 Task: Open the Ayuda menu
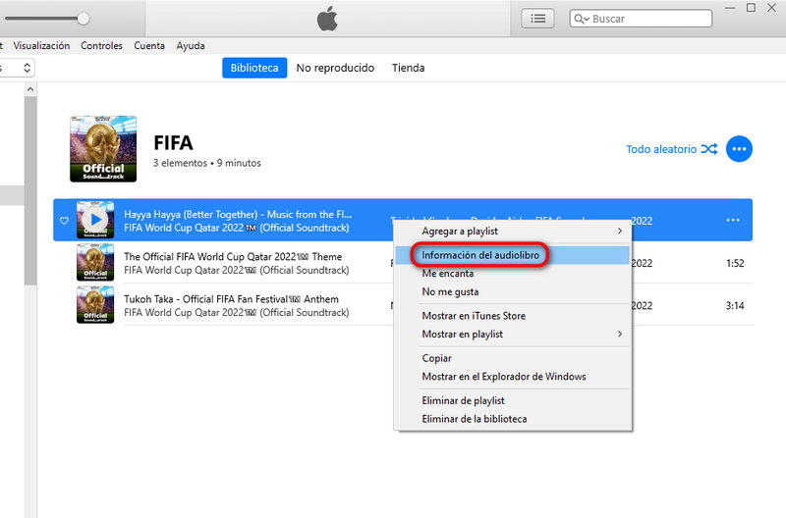pos(191,45)
